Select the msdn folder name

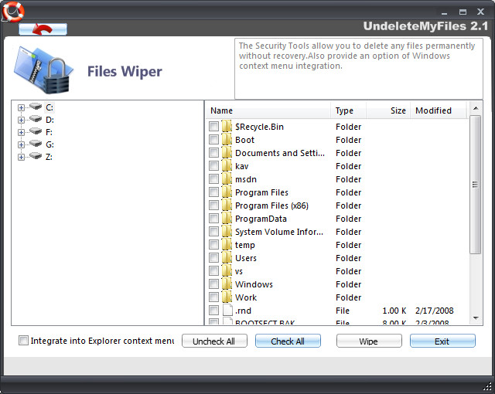coord(246,179)
